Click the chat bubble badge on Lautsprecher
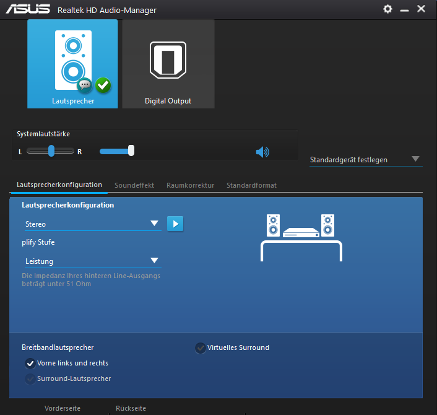 85,85
